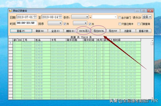Click the 出勤率 button
The height and width of the screenshot is (106, 161).
point(128,31)
